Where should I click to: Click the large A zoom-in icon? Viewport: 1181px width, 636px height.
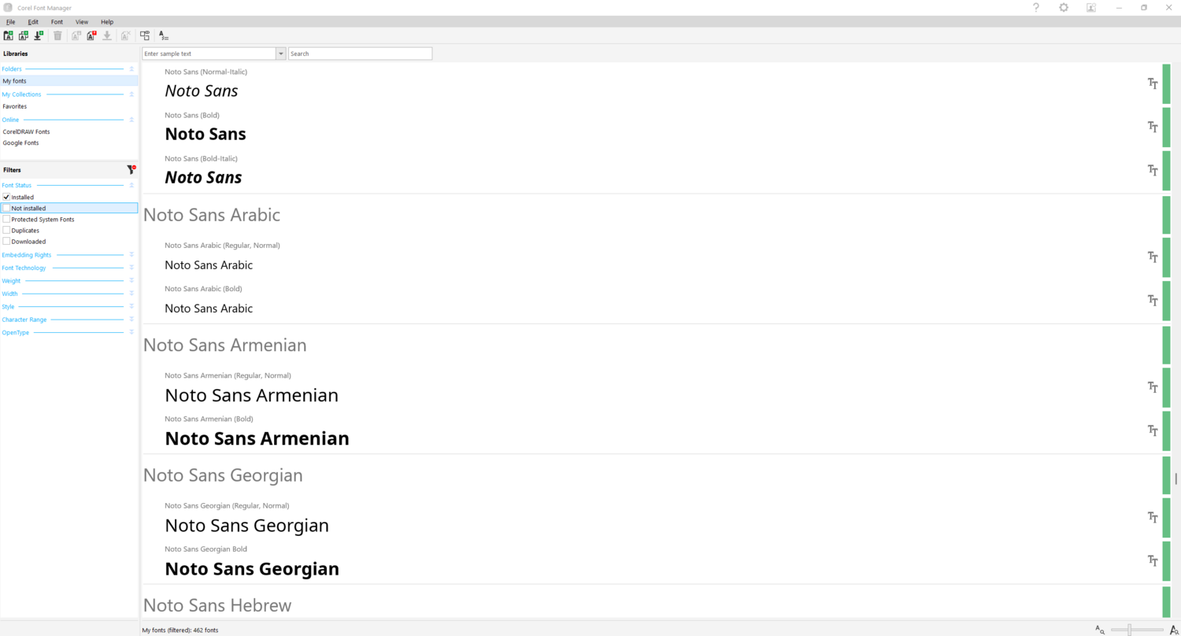point(1174,630)
